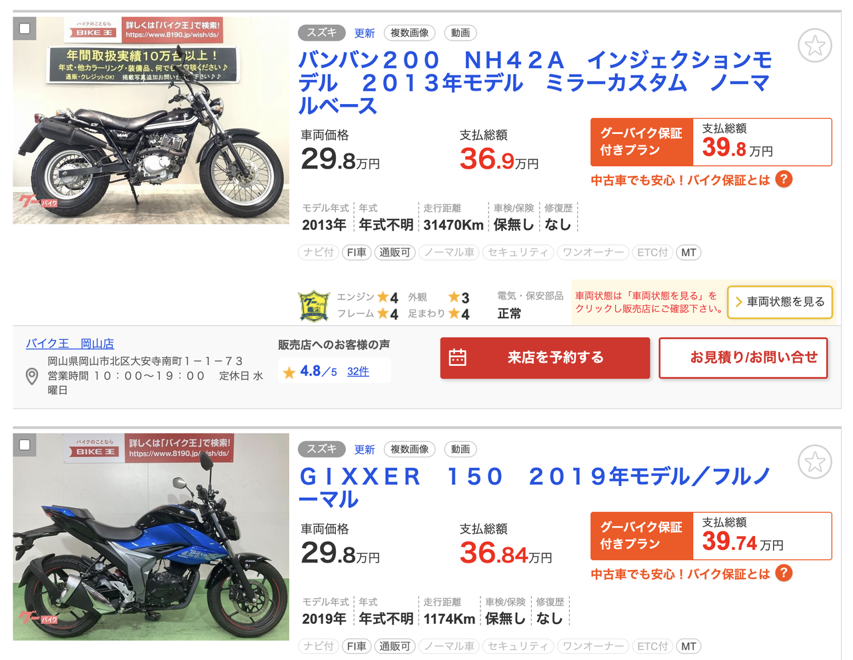
Task: Open the blue GIXXER motorcycle photo
Action: click(x=151, y=537)
